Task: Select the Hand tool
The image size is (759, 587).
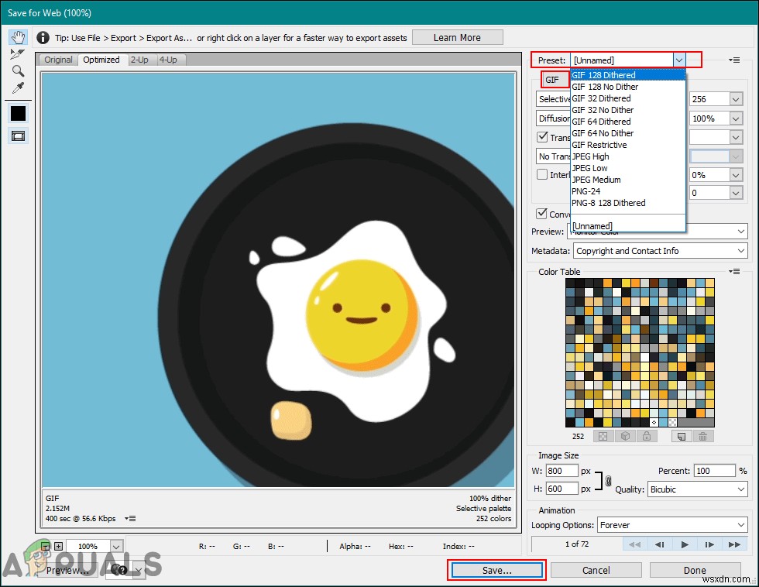Action: click(18, 39)
